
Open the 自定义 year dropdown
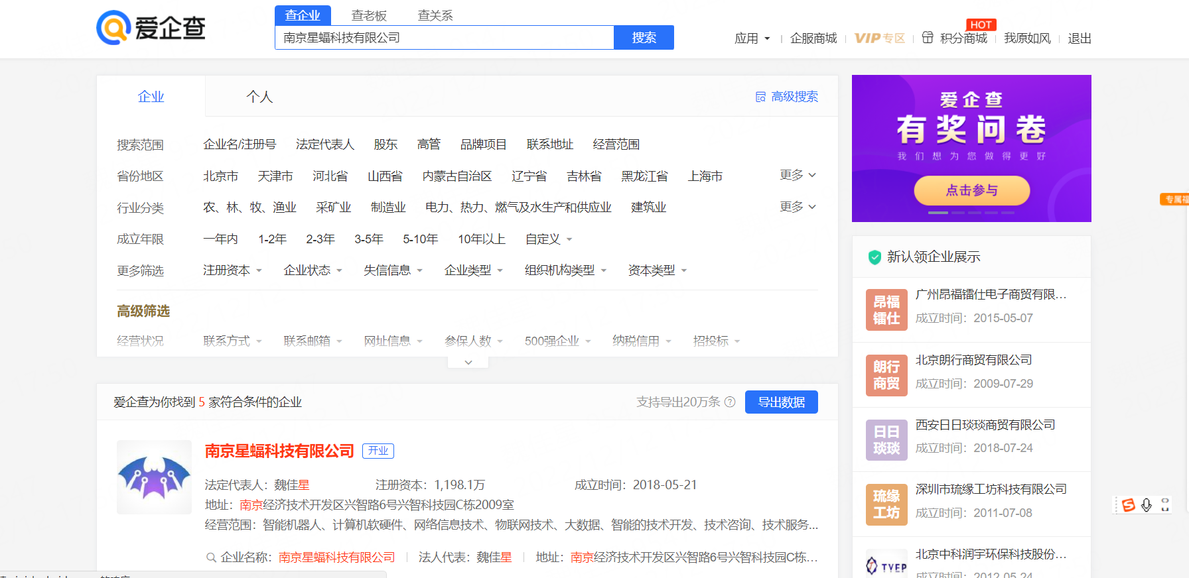pyautogui.click(x=549, y=239)
